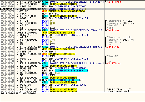Click MOV ECX,DWORD PTR DS:[EDI+1C]
Viewport: 145px width, 102px height.
(65, 18)
